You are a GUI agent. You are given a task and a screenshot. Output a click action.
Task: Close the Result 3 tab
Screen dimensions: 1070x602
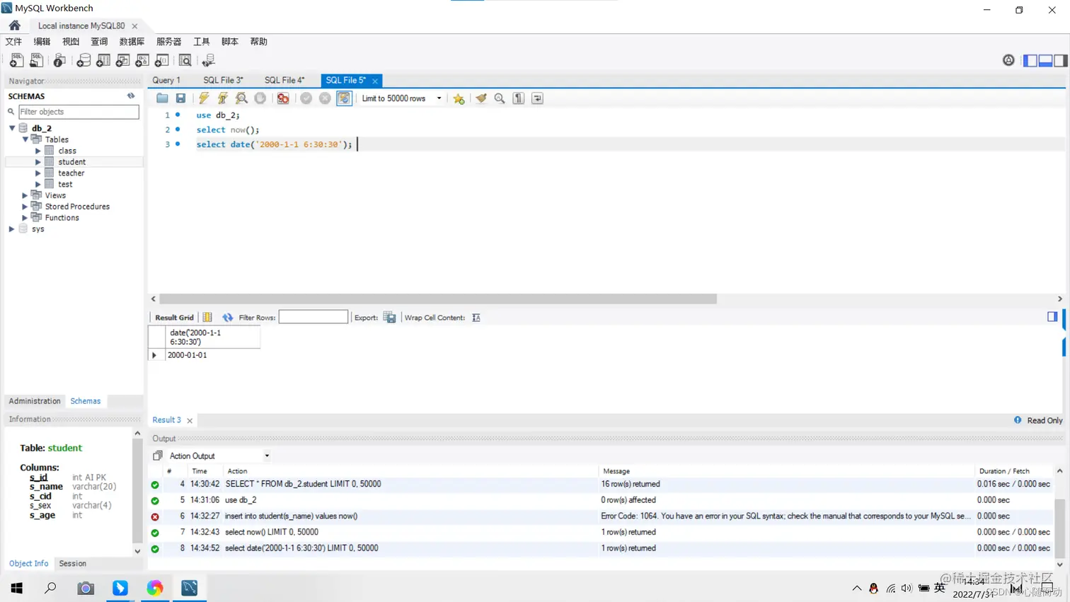tap(190, 421)
